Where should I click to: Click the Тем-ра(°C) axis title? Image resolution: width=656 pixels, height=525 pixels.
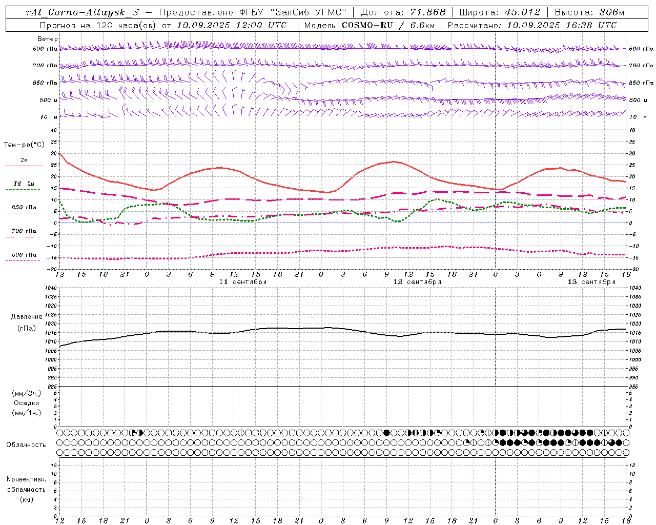click(x=24, y=145)
